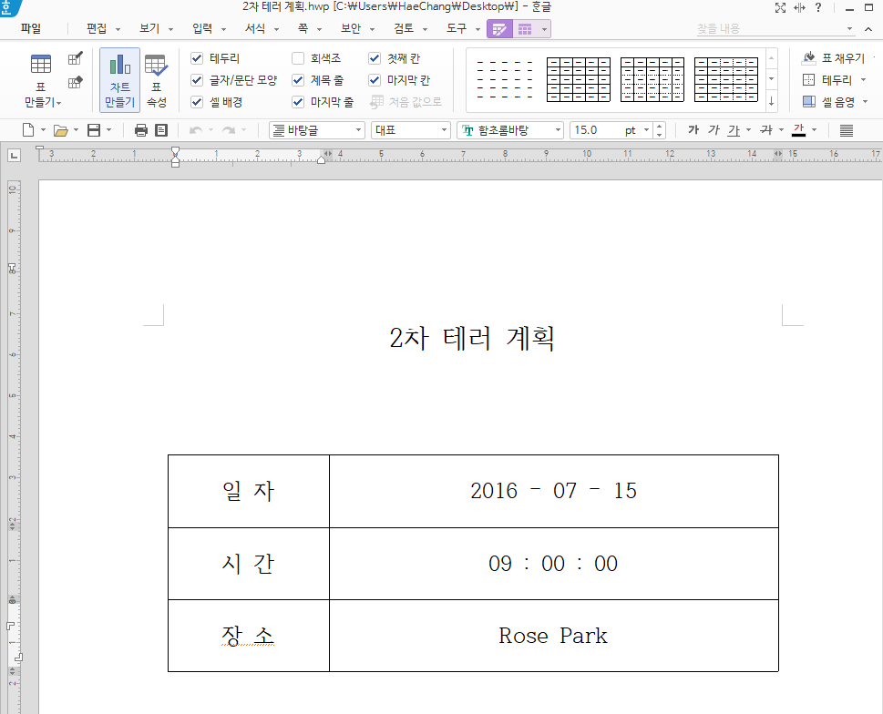The width and height of the screenshot is (883, 714).
Task: Expand the 셀 음영 dropdown arrow
Action: click(x=865, y=102)
